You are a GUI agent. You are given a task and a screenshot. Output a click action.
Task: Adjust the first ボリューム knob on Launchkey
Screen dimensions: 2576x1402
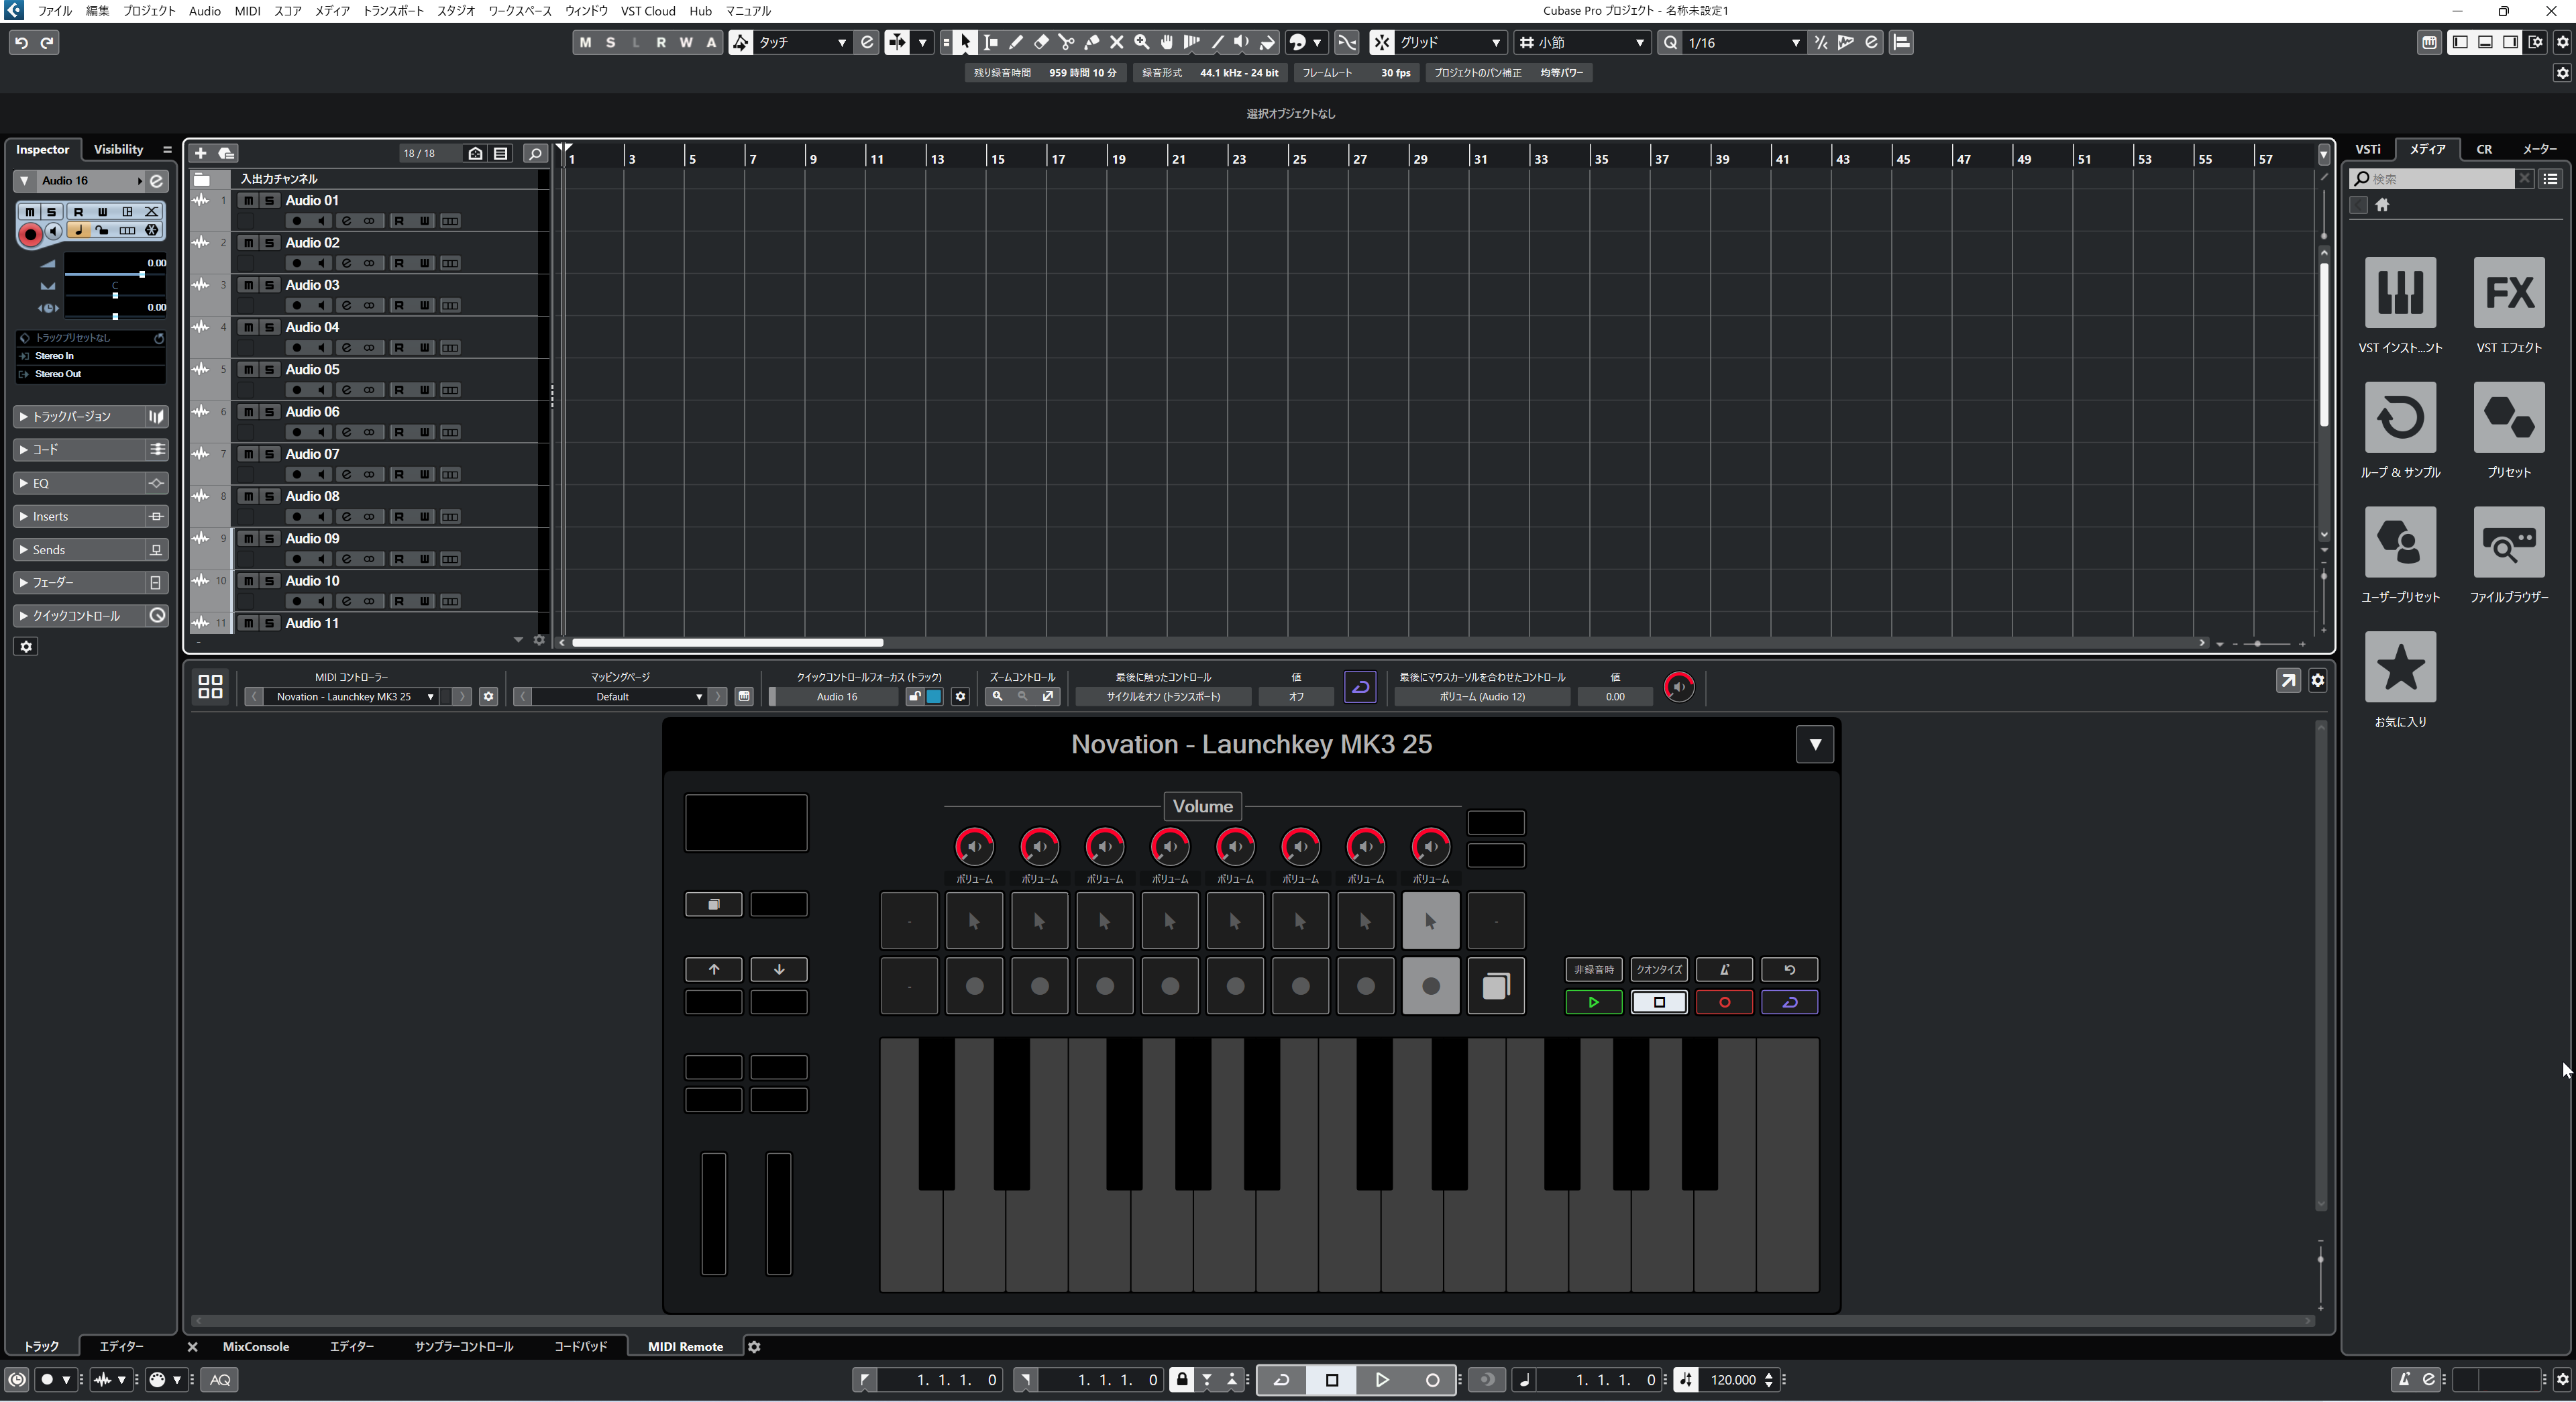[x=974, y=846]
